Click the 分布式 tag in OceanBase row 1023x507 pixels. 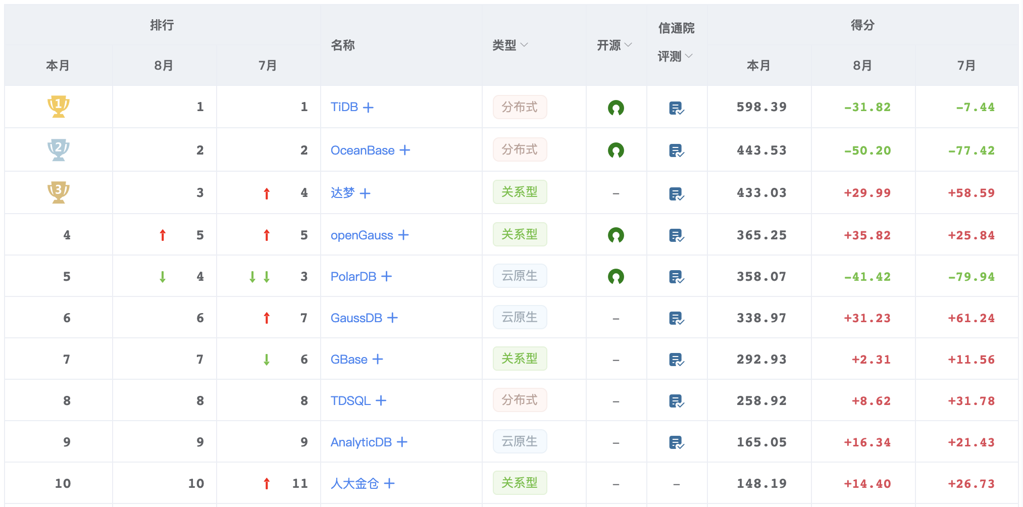520,149
